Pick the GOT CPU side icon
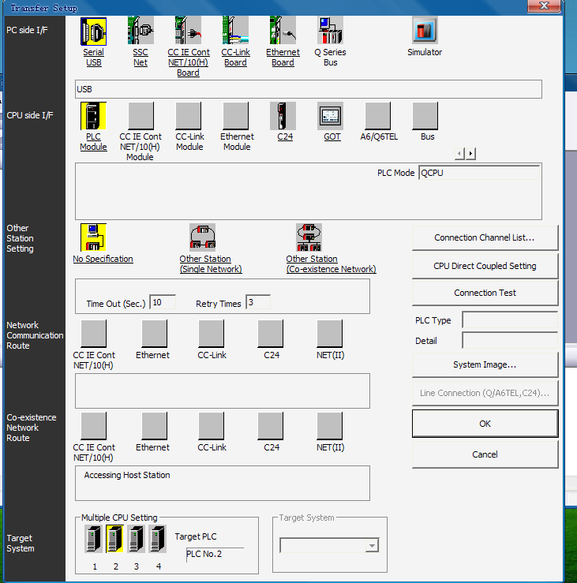 [x=331, y=116]
